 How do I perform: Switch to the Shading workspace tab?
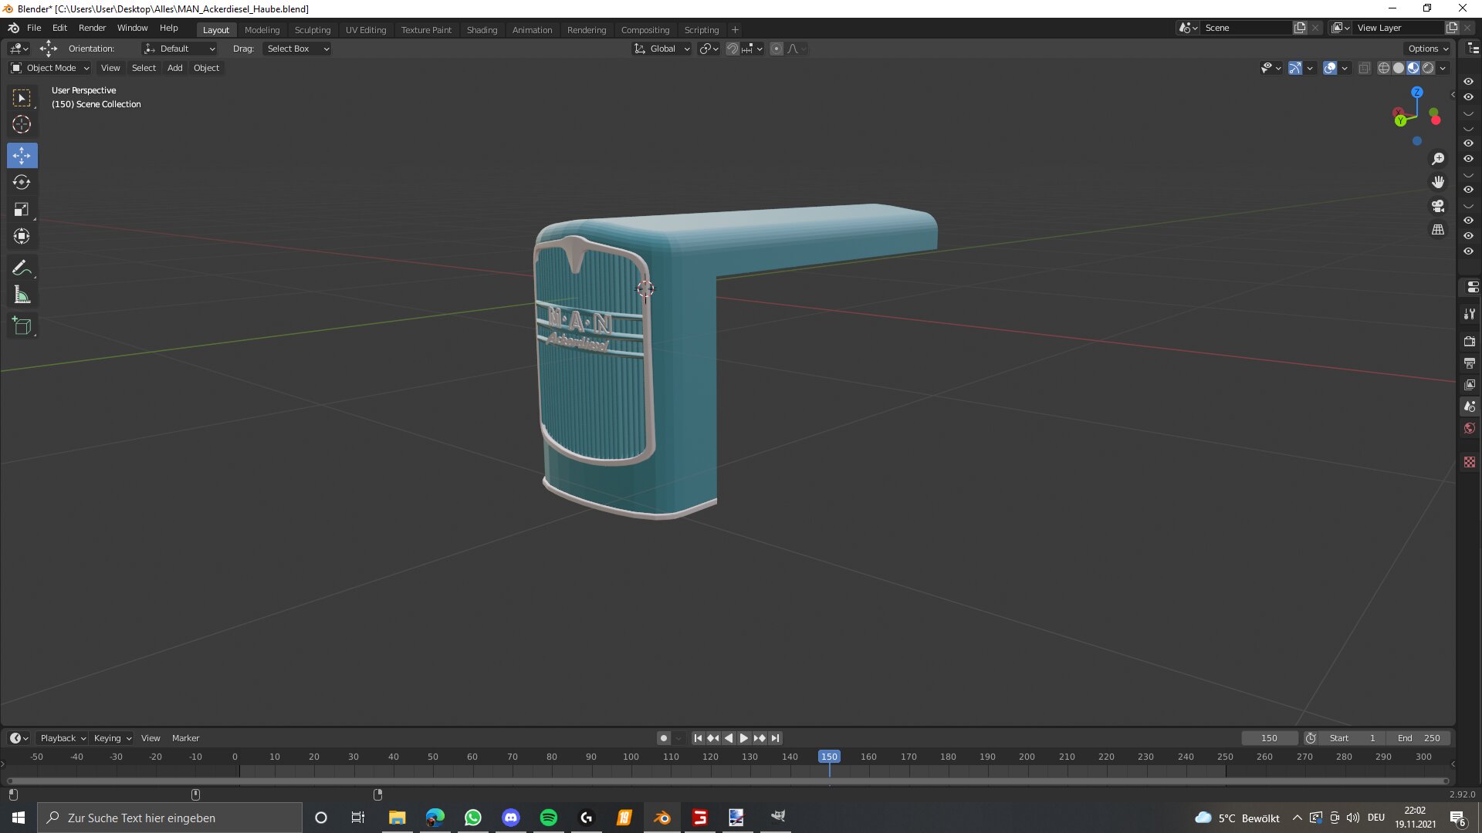click(x=482, y=30)
